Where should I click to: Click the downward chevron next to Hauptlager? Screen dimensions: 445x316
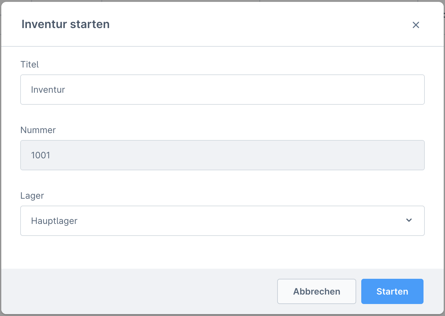tap(409, 220)
